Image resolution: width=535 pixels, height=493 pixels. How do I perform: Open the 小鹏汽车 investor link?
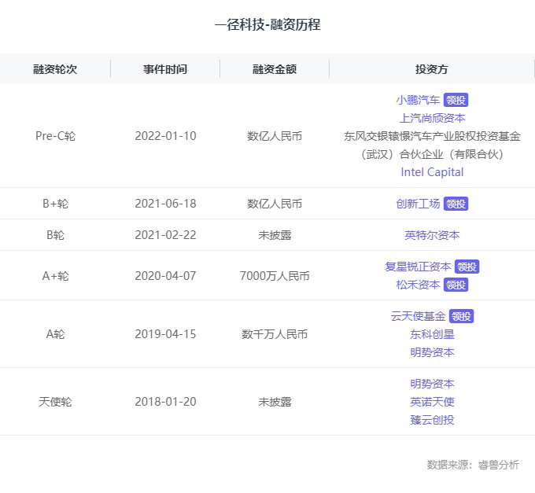point(418,100)
